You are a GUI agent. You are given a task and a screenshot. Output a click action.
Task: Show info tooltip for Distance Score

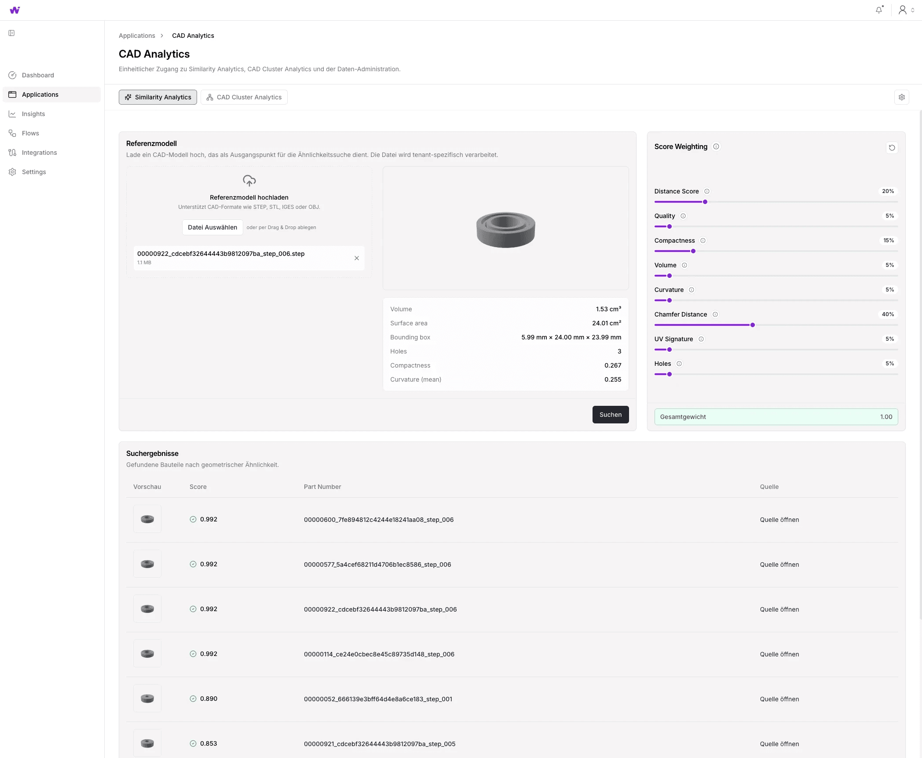click(x=707, y=191)
